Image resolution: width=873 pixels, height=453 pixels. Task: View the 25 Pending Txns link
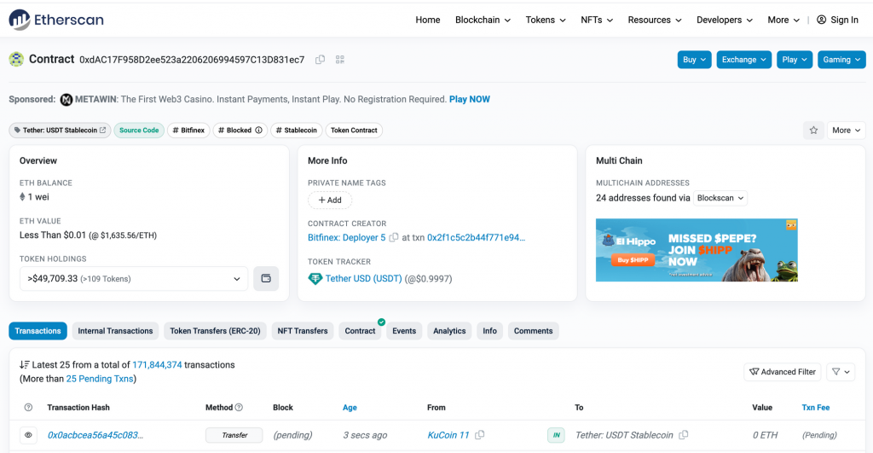click(x=100, y=379)
